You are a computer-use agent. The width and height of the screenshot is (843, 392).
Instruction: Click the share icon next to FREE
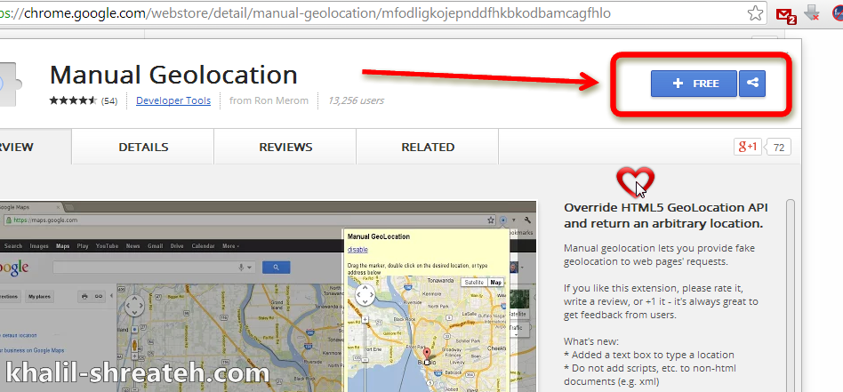click(x=752, y=84)
